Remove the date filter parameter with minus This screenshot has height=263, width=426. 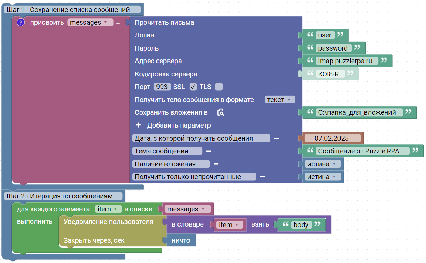tap(276, 138)
